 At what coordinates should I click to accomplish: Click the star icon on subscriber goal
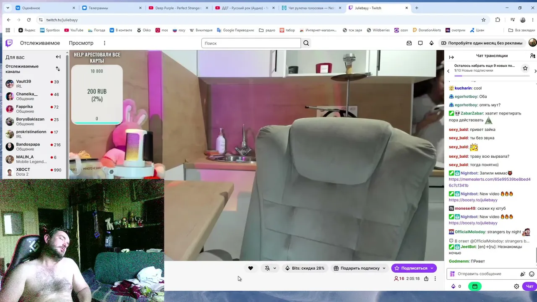525,68
